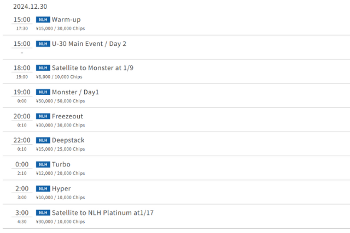
Task: Click the NLH badge beside Monster / Day1
Action: (43, 92)
